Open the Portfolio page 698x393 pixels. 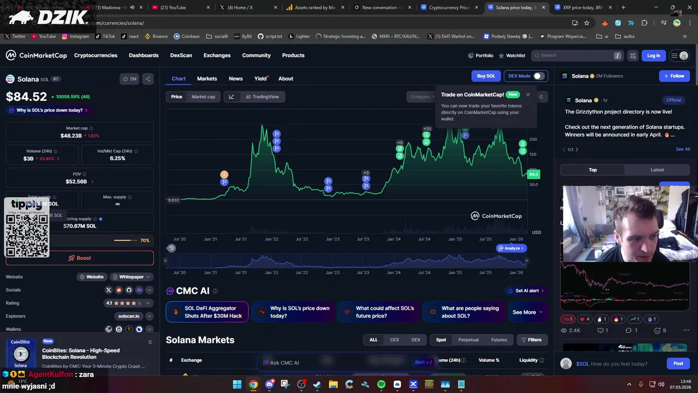coord(480,55)
